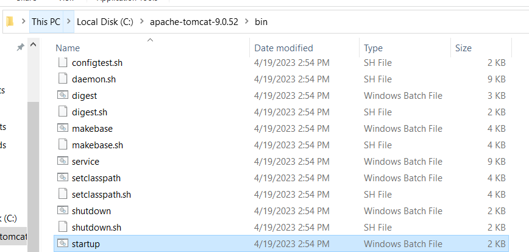Select the service batch file name
This screenshot has width=529, height=252.
coord(85,162)
